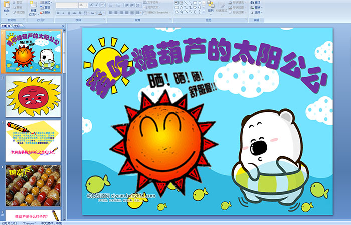Image resolution: width=351 pixels, height=225 pixels.
Task: Open the Select (选择) dropdown
Action: coord(257,12)
